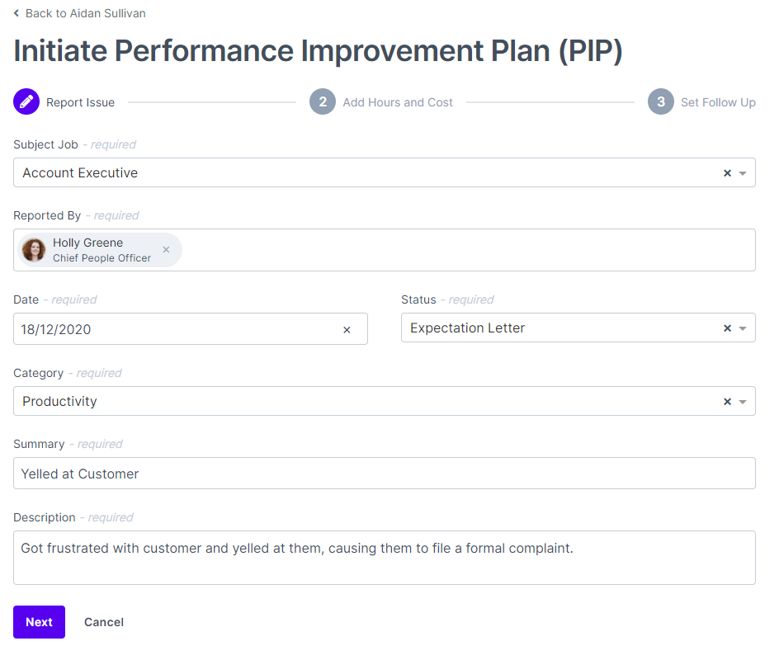Open the Subject Job dropdown

744,173
